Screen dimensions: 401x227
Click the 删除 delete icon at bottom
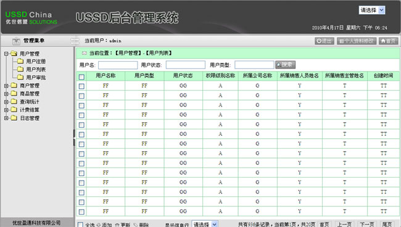(x=136, y=225)
